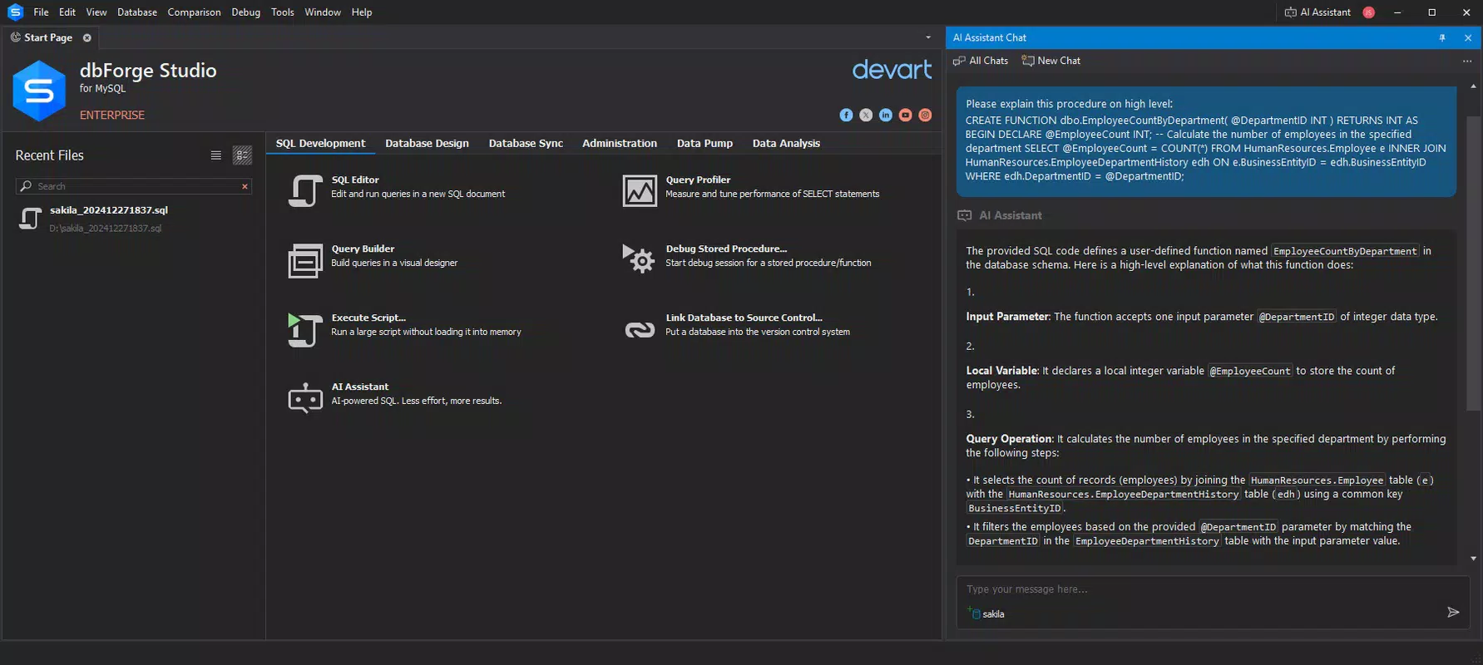This screenshot has width=1483, height=665.
Task: Open the Database menu
Action: click(x=137, y=12)
